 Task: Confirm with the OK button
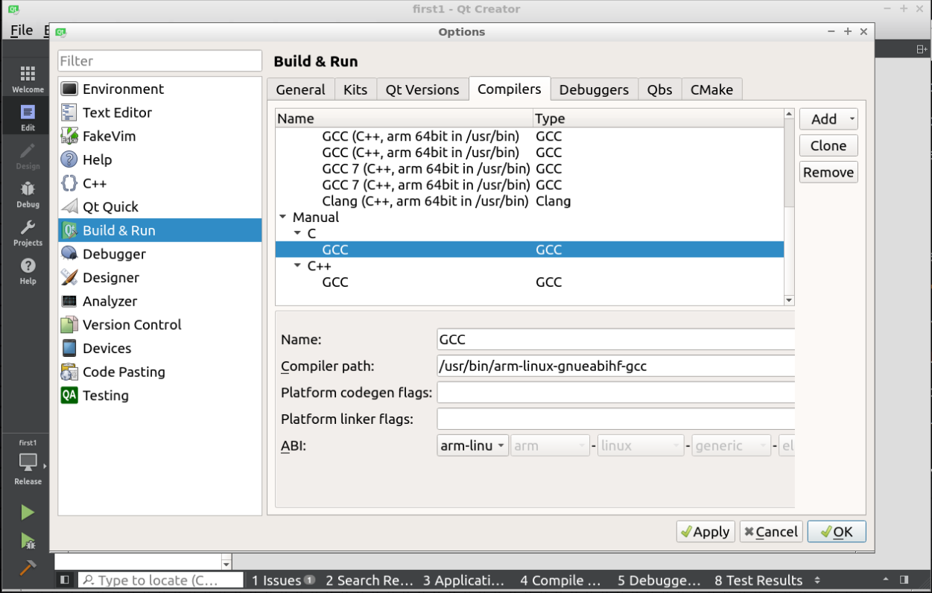point(837,531)
